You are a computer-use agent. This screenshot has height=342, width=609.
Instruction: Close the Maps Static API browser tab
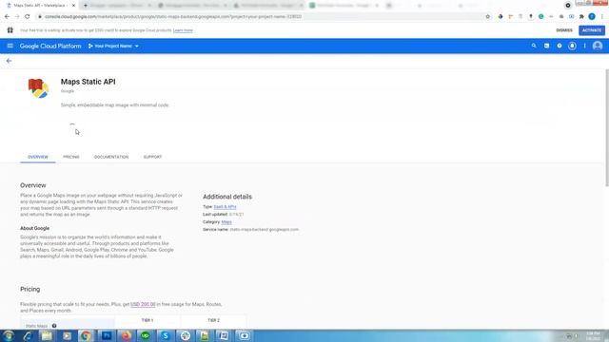73,6
